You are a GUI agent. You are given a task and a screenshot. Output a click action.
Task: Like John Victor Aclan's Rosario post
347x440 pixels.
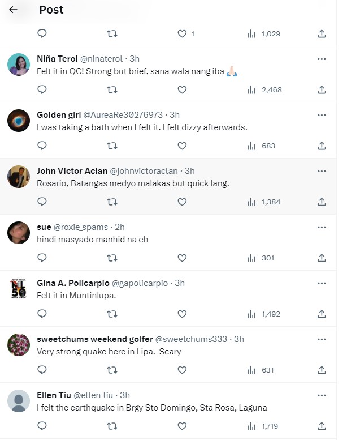tap(182, 202)
